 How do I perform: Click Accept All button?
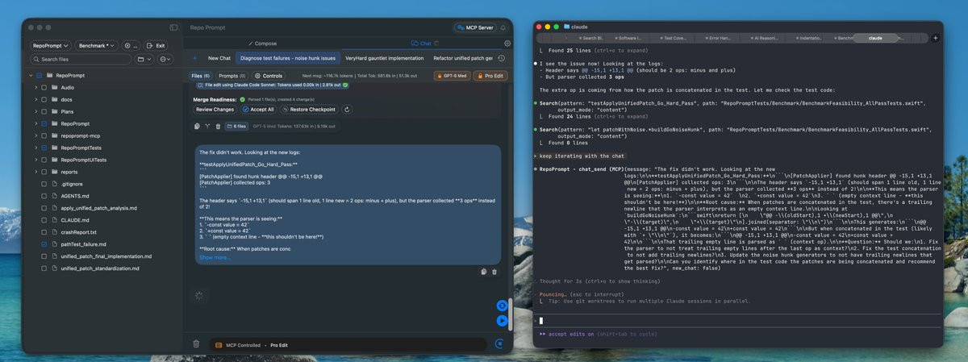tap(258, 109)
